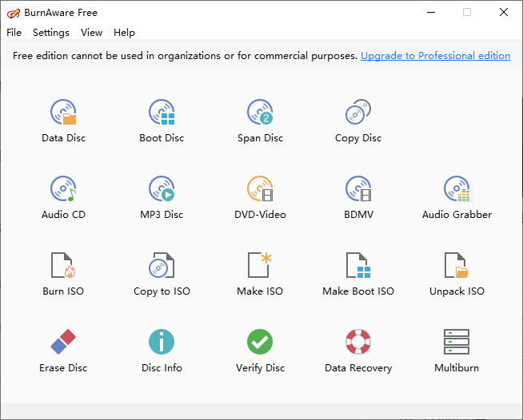The width and height of the screenshot is (523, 420).
Task: Open the Help menu
Action: pyautogui.click(x=124, y=33)
